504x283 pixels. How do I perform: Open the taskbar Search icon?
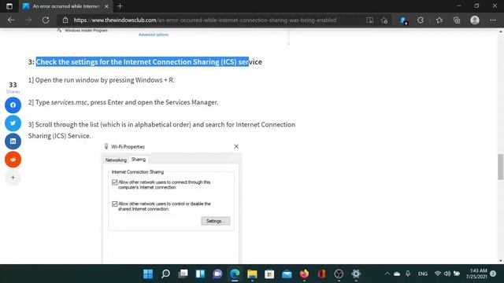(165, 274)
